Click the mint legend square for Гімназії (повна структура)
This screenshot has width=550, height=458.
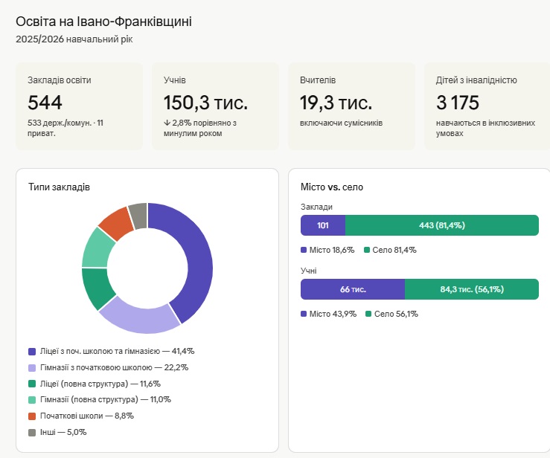[32, 399]
